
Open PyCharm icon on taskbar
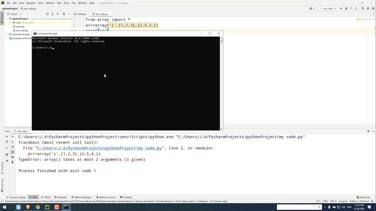47,207
